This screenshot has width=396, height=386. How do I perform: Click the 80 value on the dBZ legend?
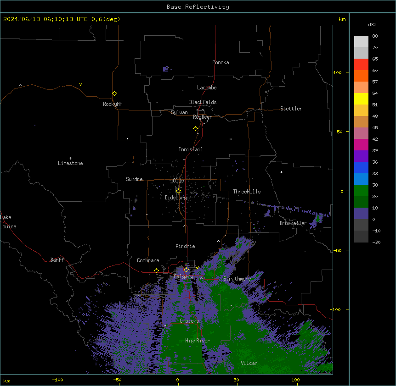pyautogui.click(x=375, y=36)
